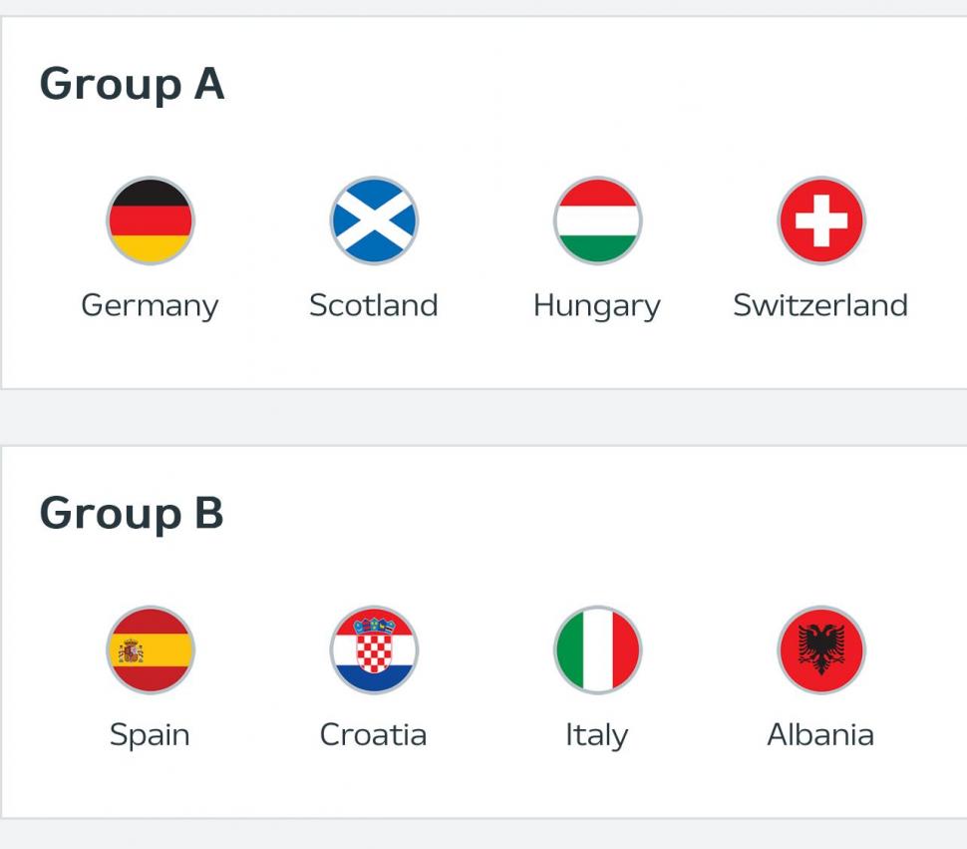This screenshot has width=967, height=849.
Task: Open the Spain team page
Action: (150, 734)
